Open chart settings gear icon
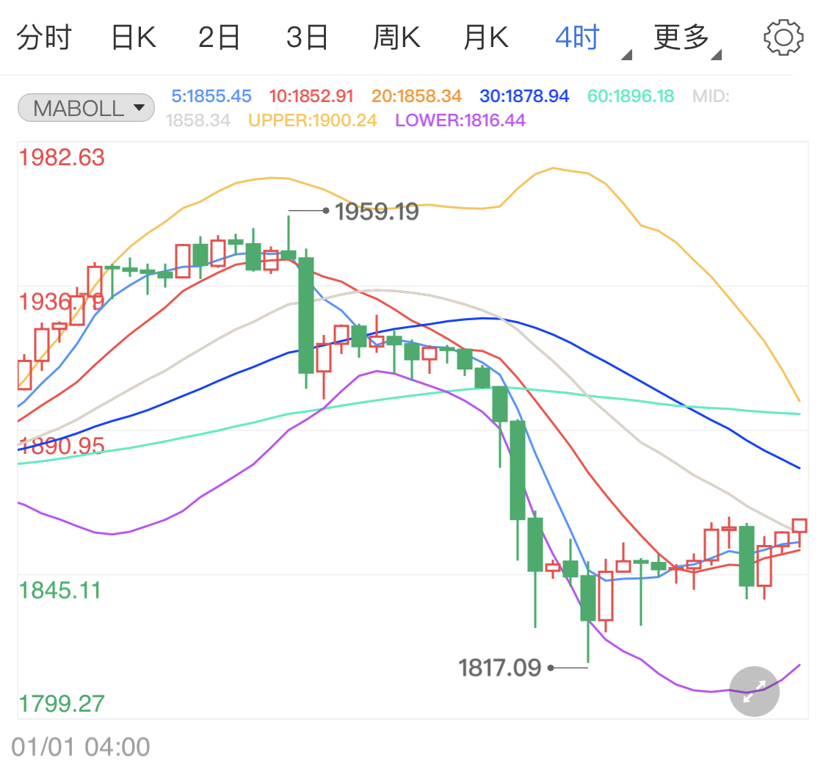Viewport: 826px width, 780px height. 783,37
